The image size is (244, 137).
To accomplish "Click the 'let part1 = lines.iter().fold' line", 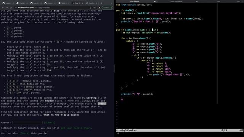I will click(162, 19).
